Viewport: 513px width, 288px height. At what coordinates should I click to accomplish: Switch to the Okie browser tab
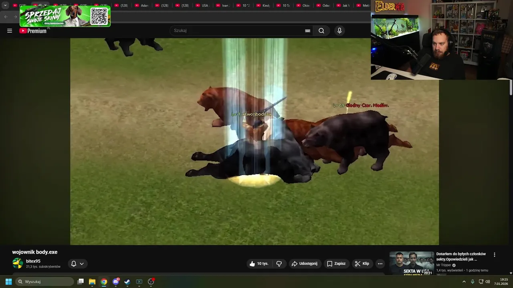(x=304, y=6)
